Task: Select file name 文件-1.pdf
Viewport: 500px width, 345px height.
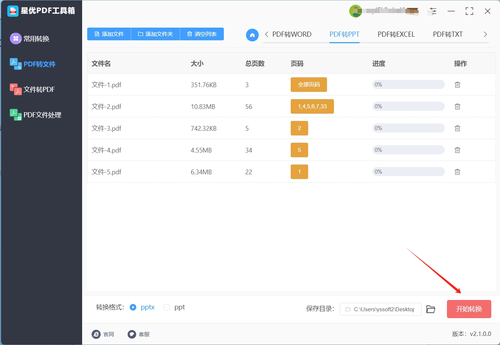Action: click(106, 85)
